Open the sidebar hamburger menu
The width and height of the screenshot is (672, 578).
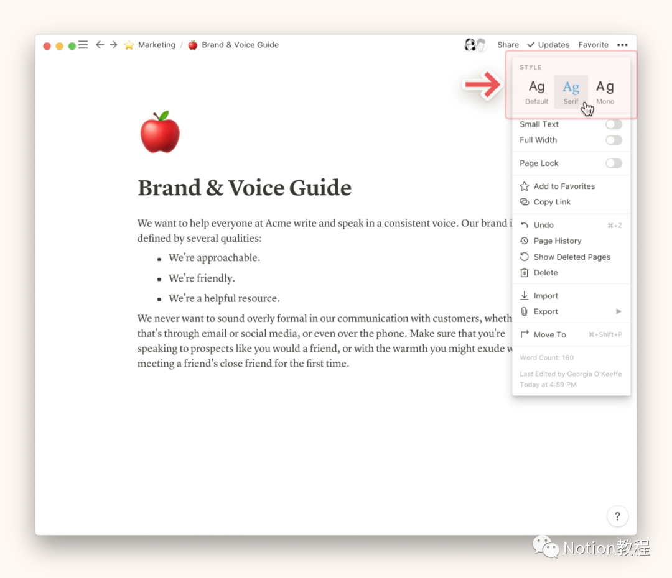pos(83,45)
